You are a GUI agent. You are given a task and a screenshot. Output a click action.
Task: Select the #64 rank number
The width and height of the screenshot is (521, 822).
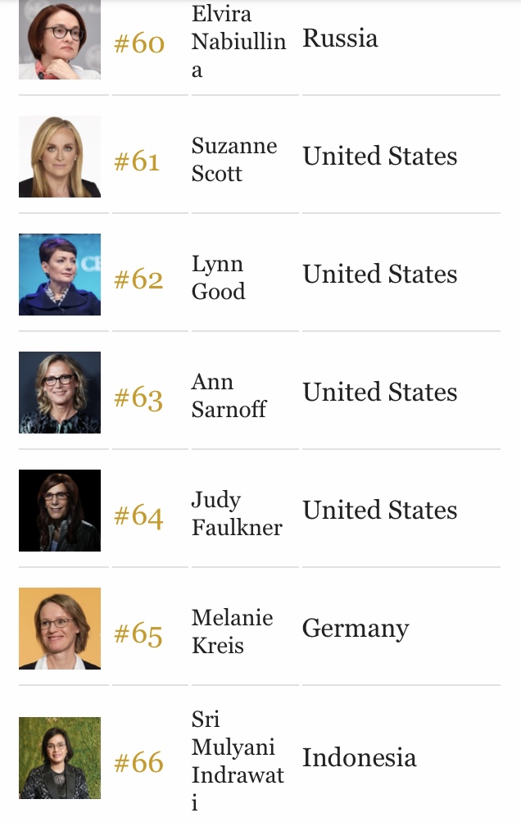(139, 515)
